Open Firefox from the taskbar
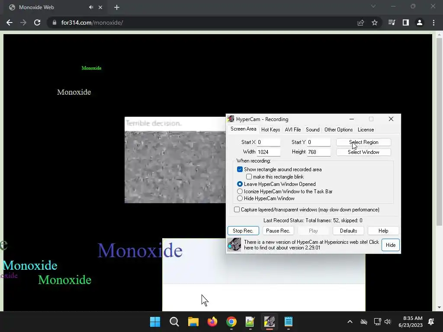This screenshot has width=443, height=332. coord(212,322)
